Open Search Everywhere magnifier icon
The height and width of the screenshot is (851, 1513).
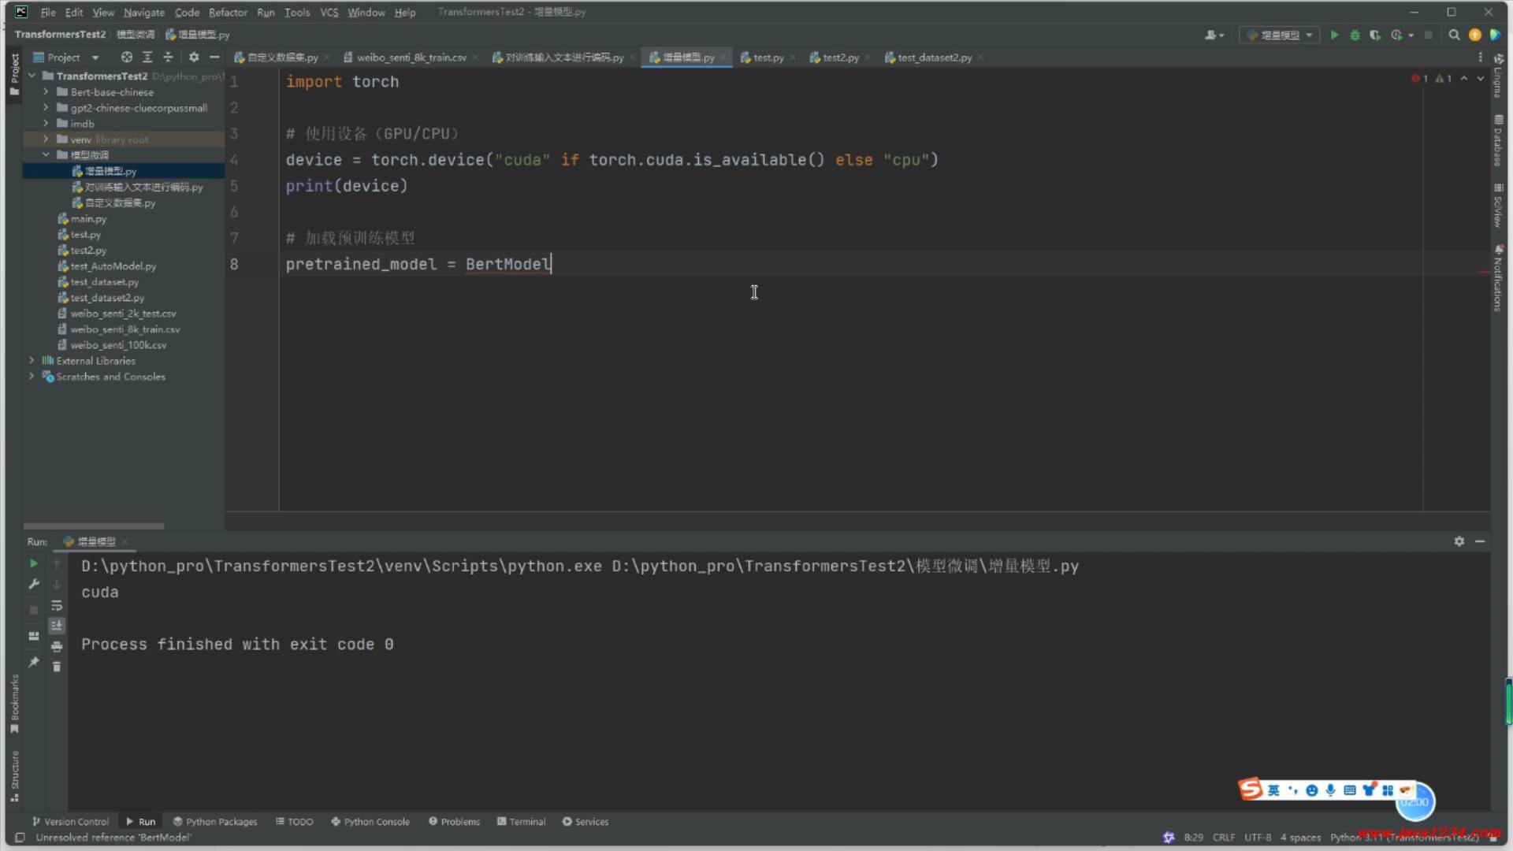coord(1454,35)
